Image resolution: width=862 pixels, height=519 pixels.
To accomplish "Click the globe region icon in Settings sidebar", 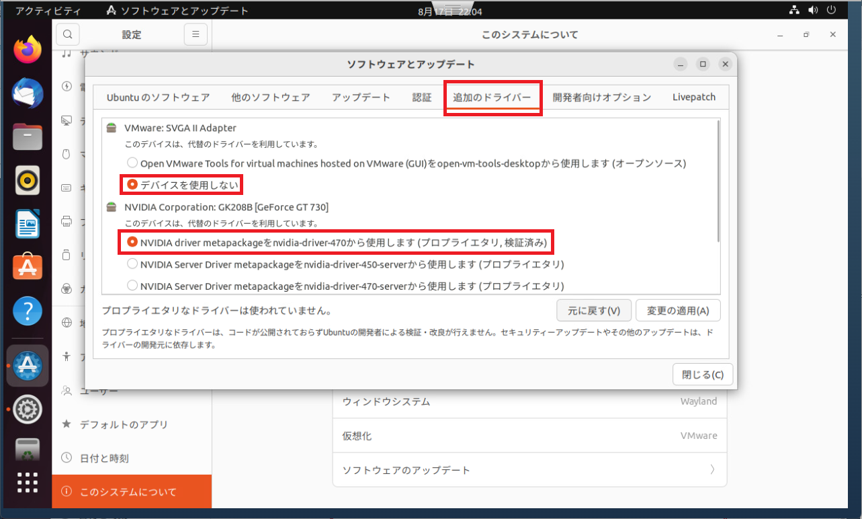I will pos(67,323).
